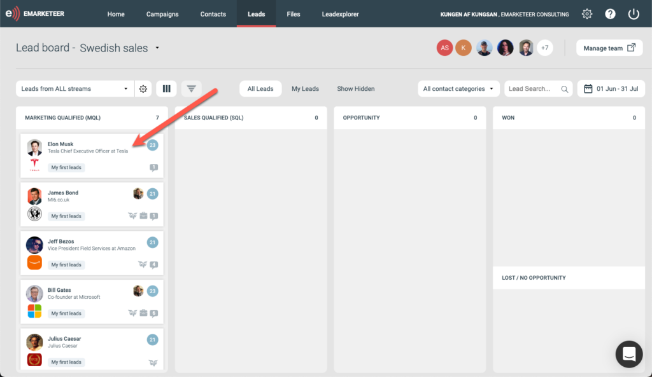Switch to My Leads filter
652x377 pixels.
pos(305,89)
